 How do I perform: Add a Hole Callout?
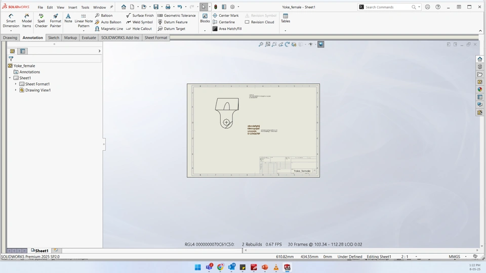139,29
